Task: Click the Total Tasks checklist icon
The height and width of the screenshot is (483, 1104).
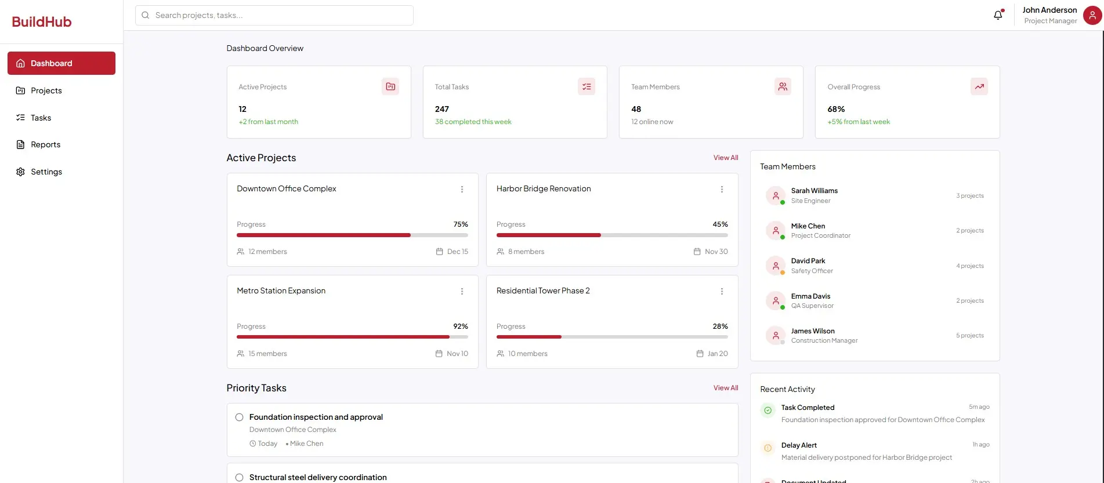Action: (x=587, y=86)
